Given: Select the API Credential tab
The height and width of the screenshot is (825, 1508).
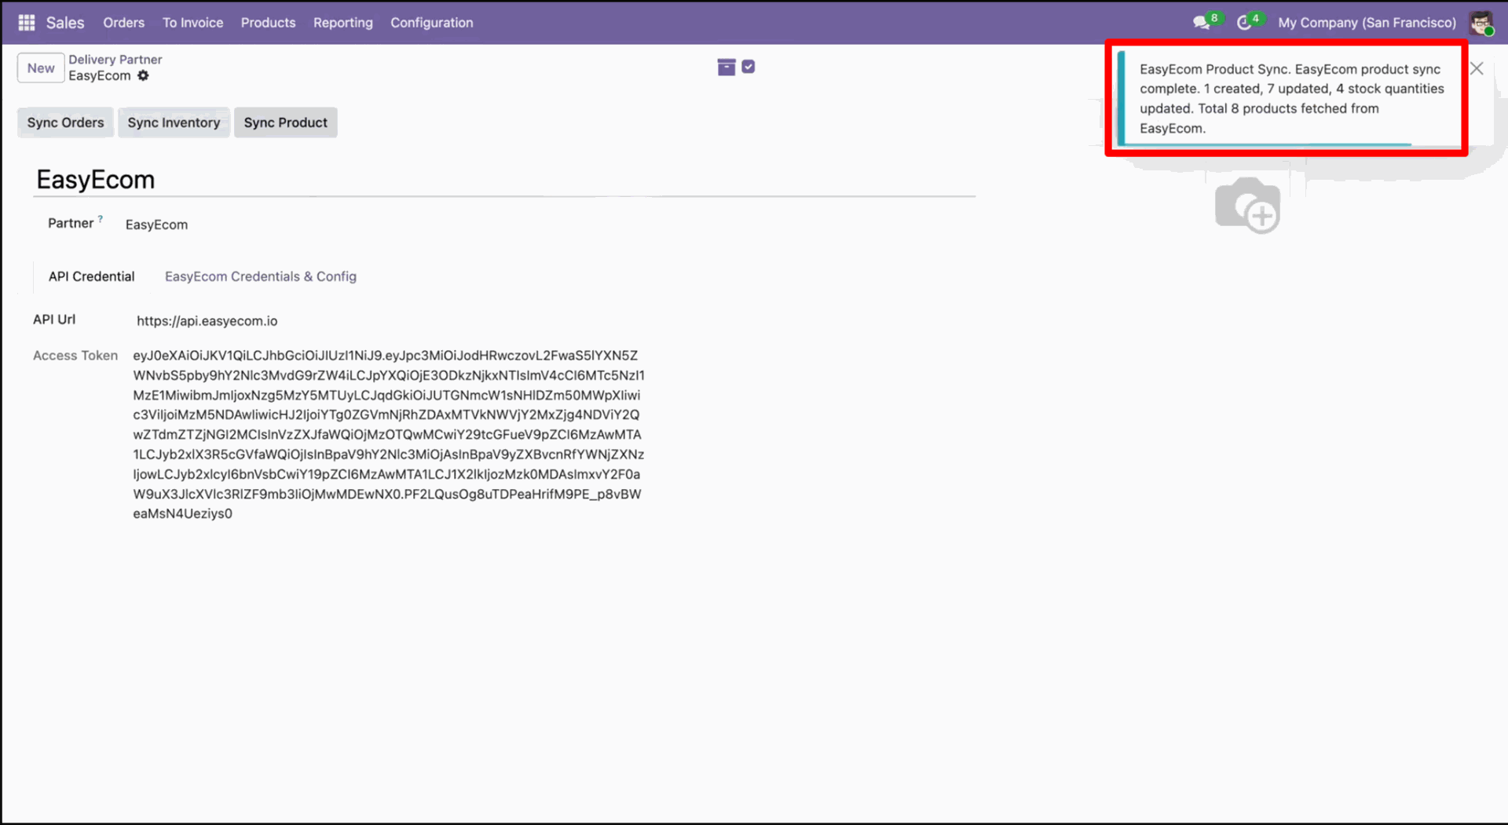Looking at the screenshot, I should click(x=92, y=276).
